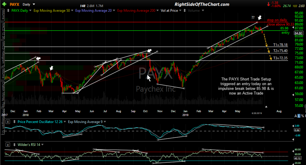Click the PAYX ticker symbol
The image size is (306, 165).
point(14,4)
